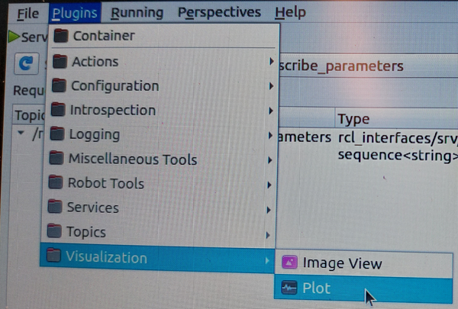
Task: Click the Actions folder icon
Action: click(60, 62)
